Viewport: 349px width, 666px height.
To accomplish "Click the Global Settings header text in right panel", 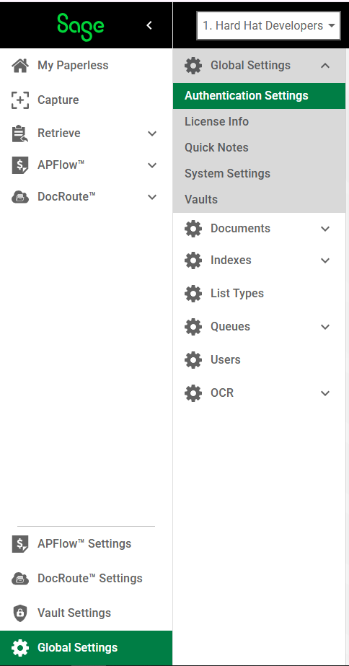I will point(250,66).
